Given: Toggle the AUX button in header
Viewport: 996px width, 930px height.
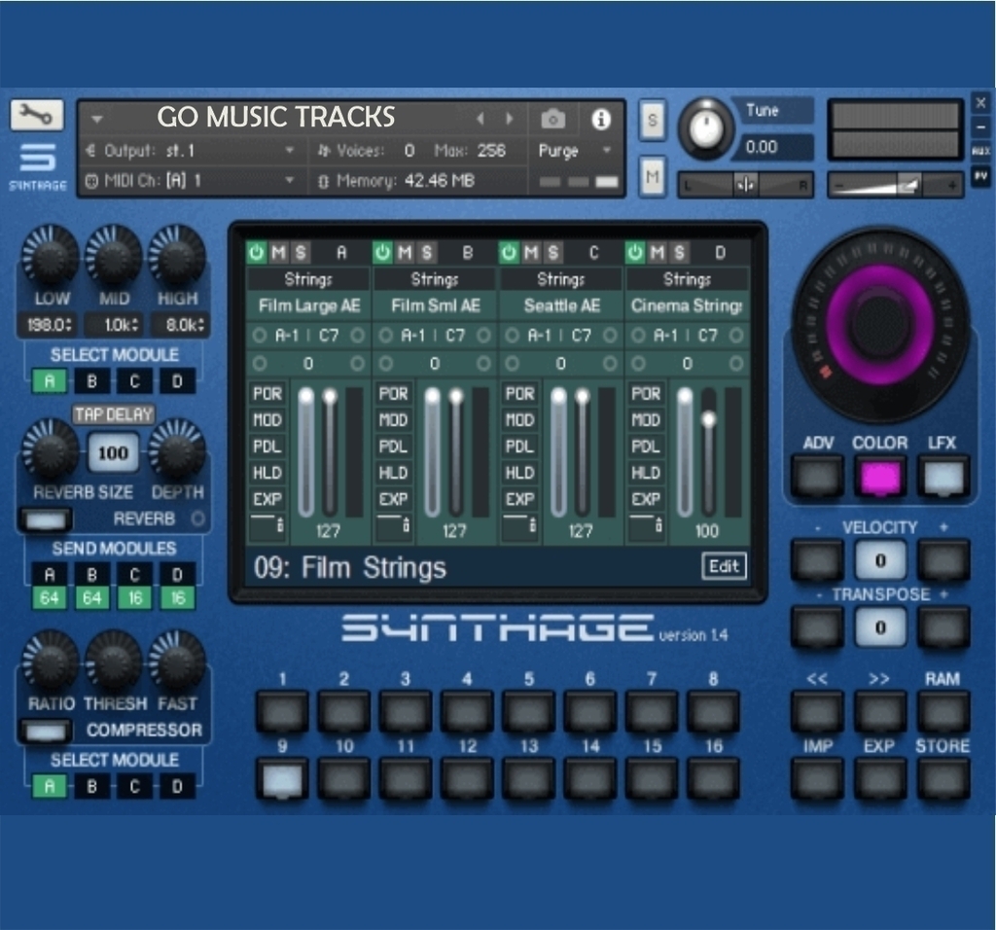Looking at the screenshot, I should click(980, 151).
